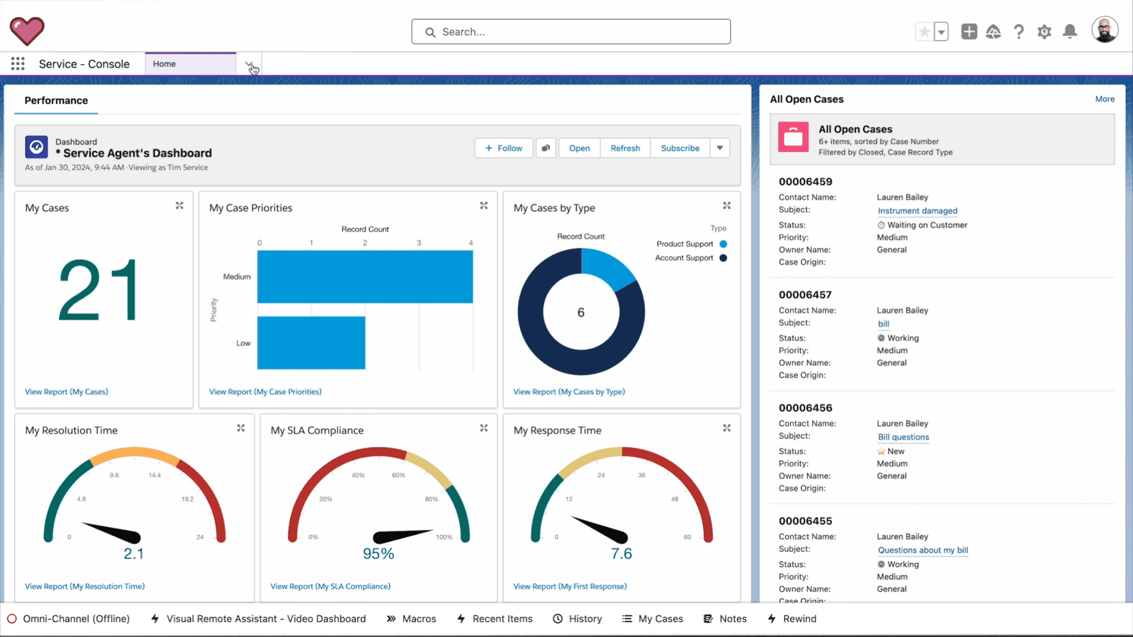
Task: Open the App Launcher grid icon
Action: point(17,63)
